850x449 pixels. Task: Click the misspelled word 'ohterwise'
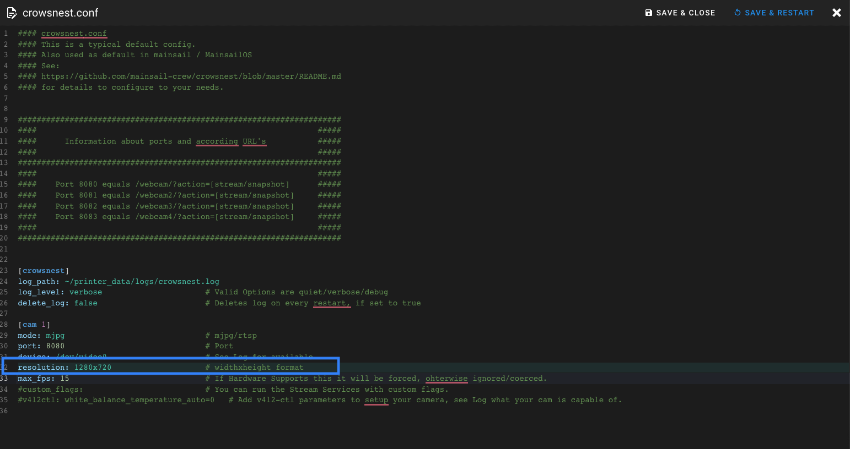tap(446, 379)
